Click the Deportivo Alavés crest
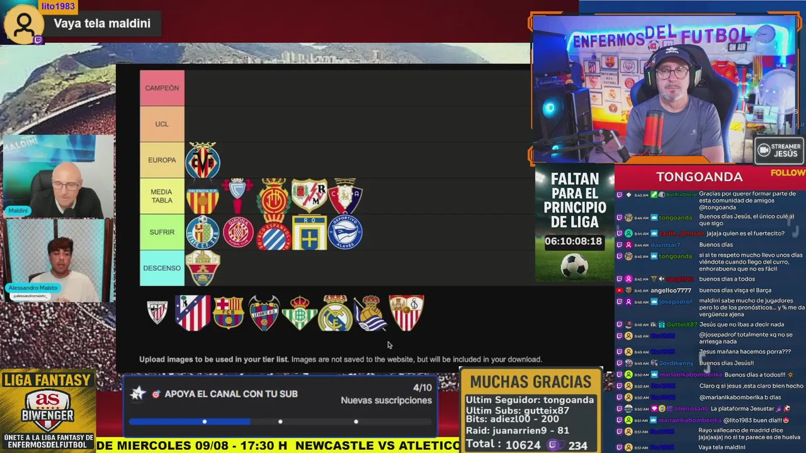The height and width of the screenshot is (453, 806). click(x=345, y=232)
